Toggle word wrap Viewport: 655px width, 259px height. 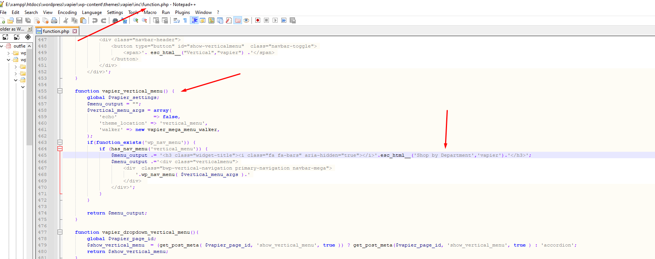177,20
